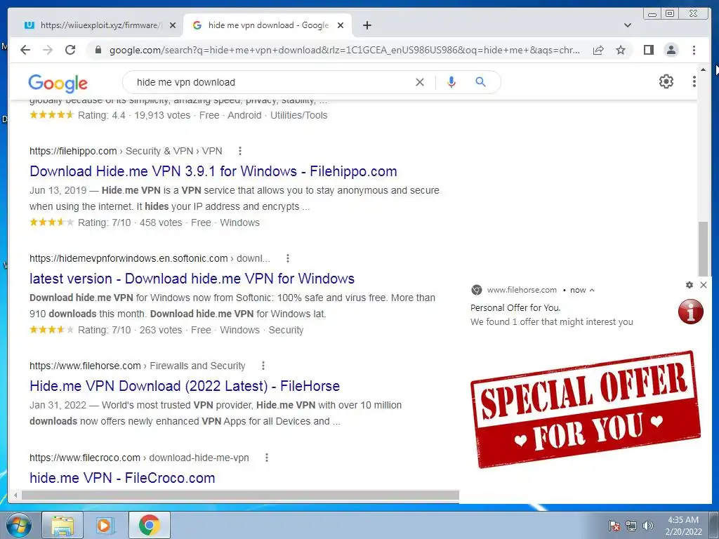The image size is (719, 539).
Task: Open the Chrome side panel
Action: click(648, 50)
